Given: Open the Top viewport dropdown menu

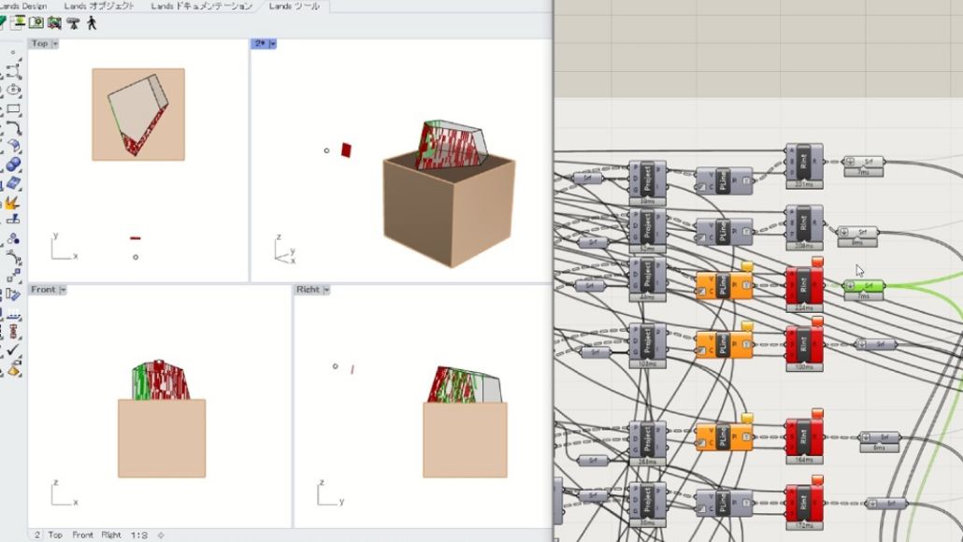Looking at the screenshot, I should pyautogui.click(x=55, y=44).
